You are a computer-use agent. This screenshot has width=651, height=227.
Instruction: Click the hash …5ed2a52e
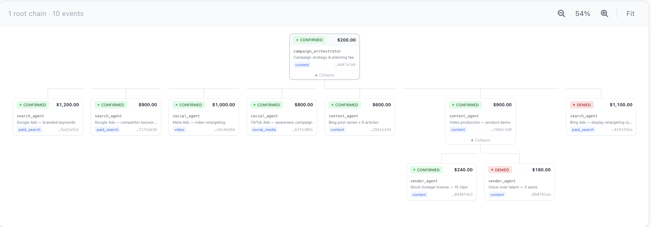click(x=69, y=130)
